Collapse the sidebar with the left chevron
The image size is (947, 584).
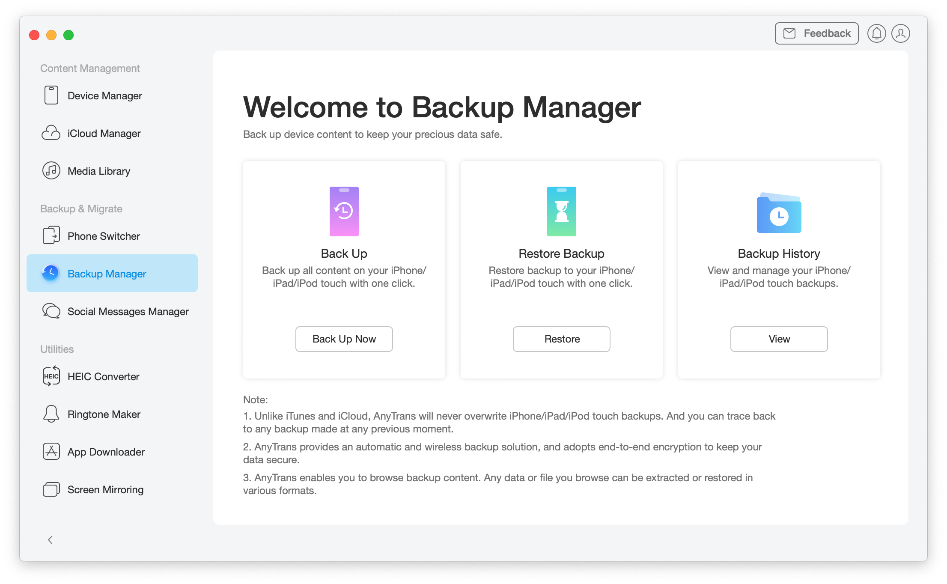point(51,540)
